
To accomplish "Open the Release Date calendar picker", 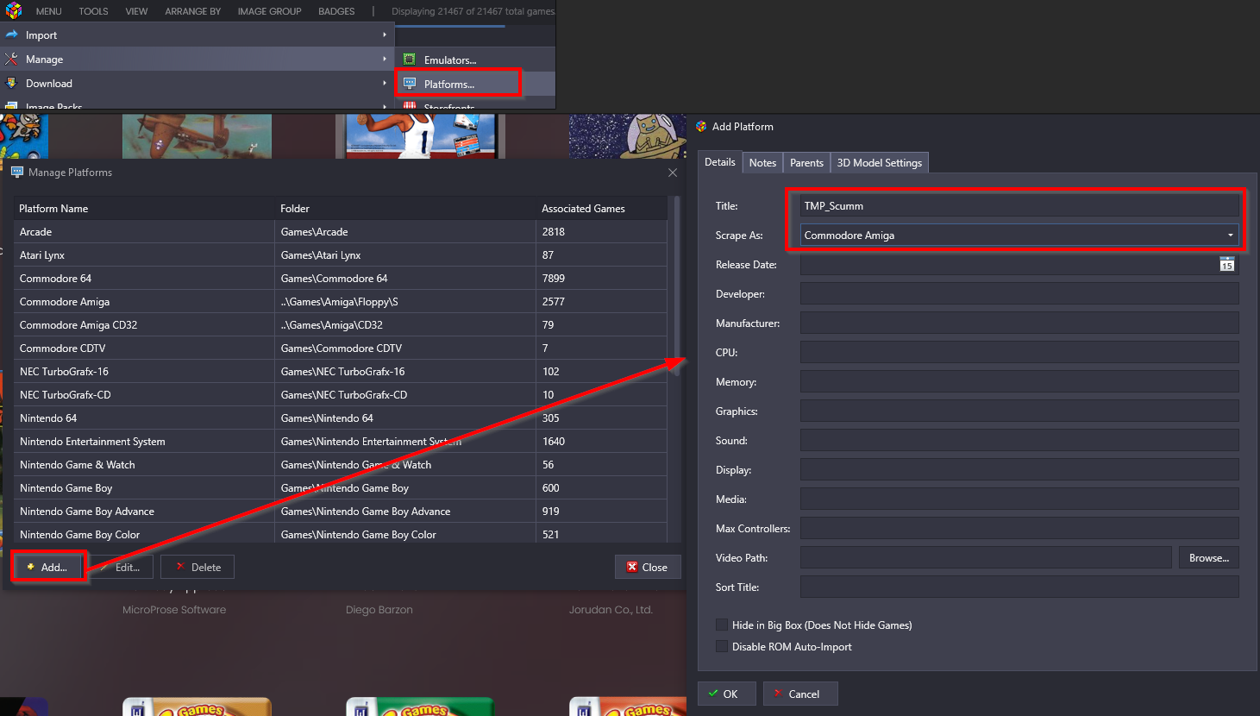I will [x=1226, y=264].
